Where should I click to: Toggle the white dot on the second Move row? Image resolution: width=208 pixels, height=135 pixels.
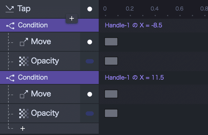coord(90,94)
